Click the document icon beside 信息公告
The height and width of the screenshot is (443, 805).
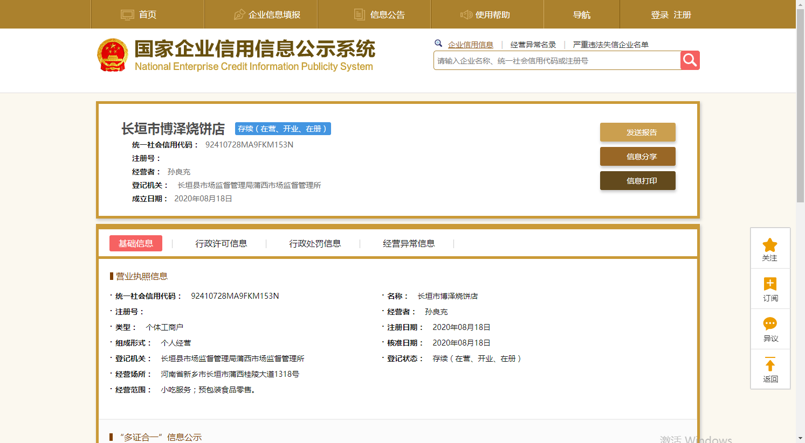[359, 15]
